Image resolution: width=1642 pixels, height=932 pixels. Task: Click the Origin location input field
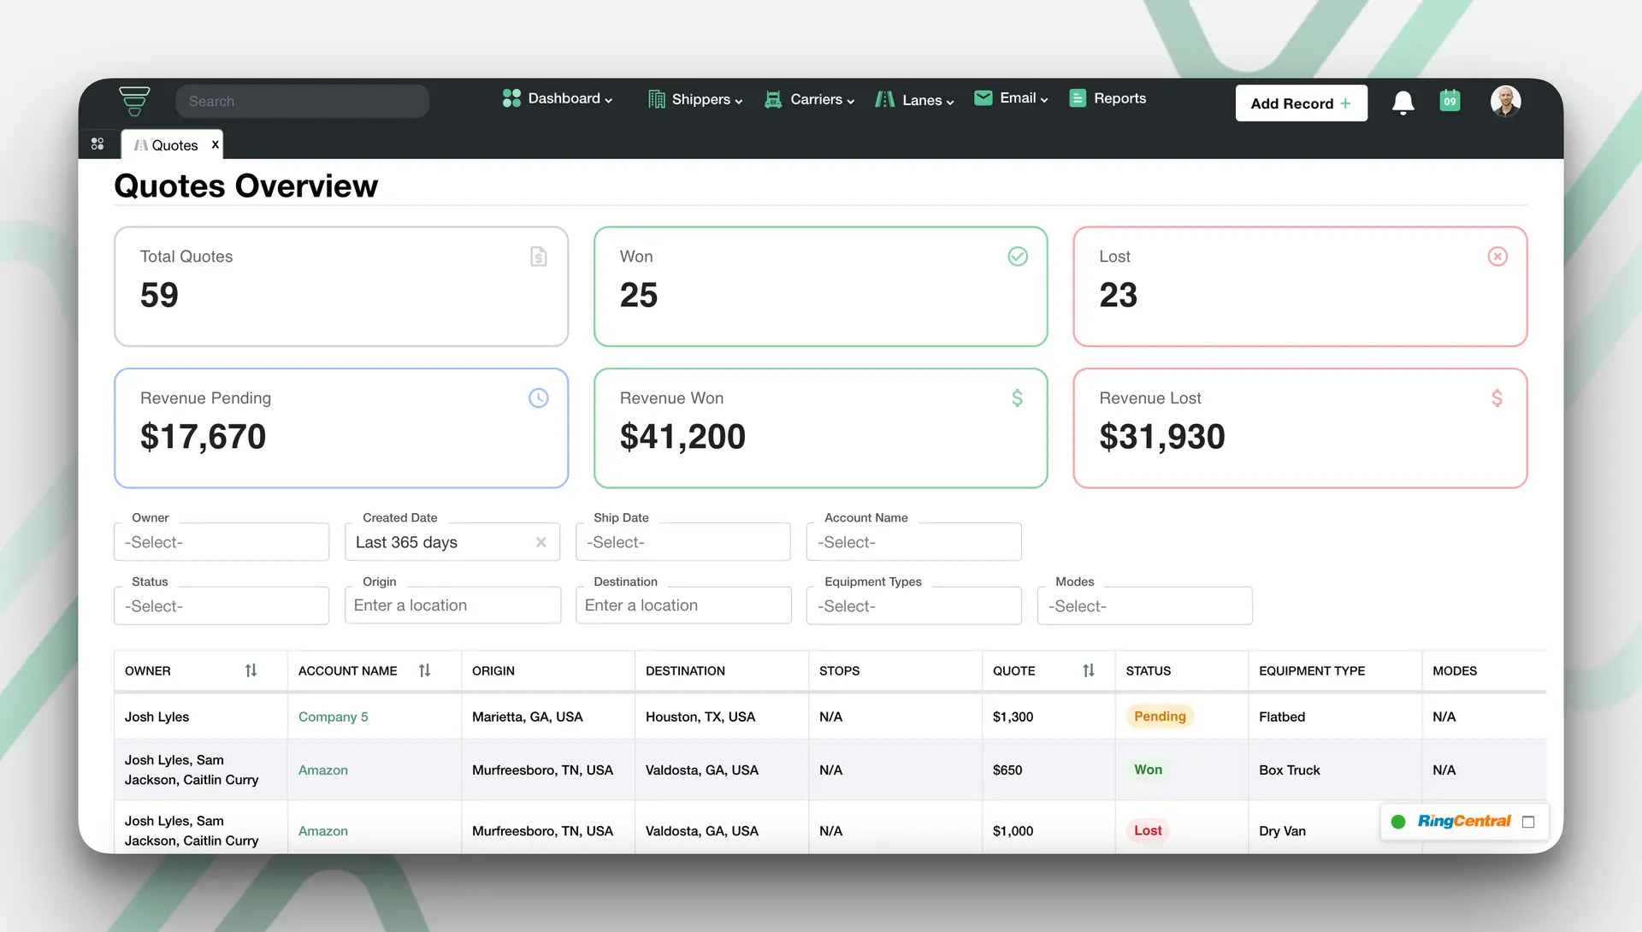coord(452,605)
